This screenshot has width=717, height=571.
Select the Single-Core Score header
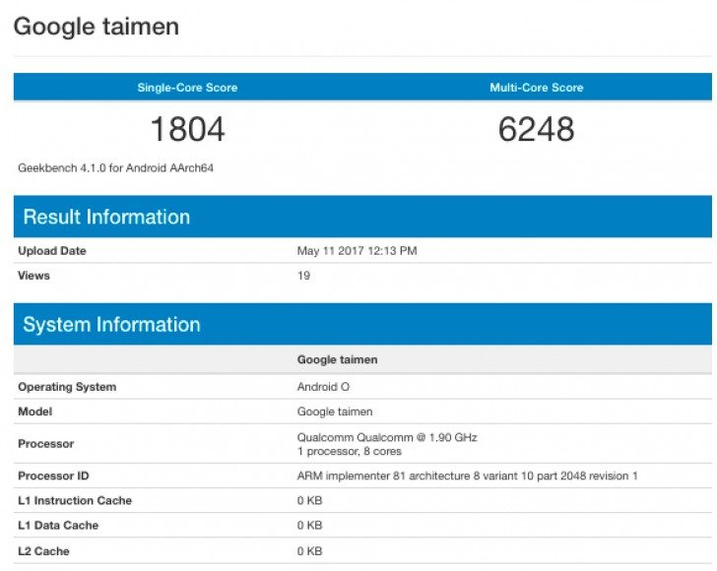187,88
